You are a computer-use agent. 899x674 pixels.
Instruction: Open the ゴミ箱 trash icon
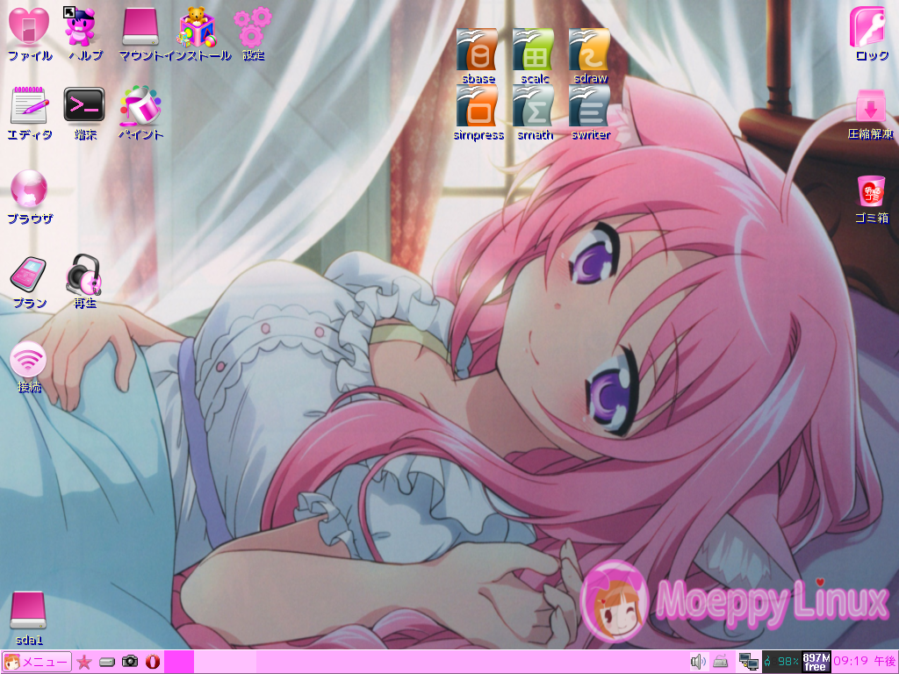point(871,190)
